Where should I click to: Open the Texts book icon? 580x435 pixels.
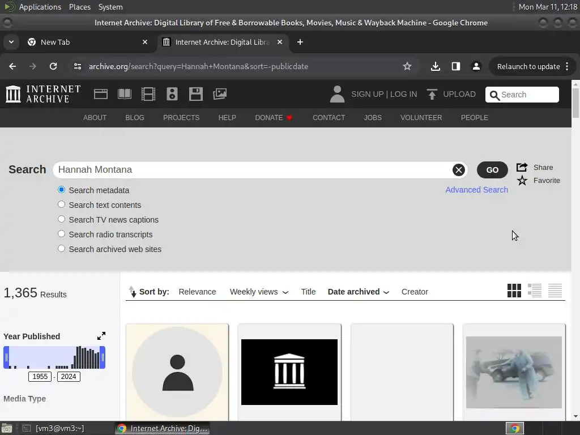(125, 94)
